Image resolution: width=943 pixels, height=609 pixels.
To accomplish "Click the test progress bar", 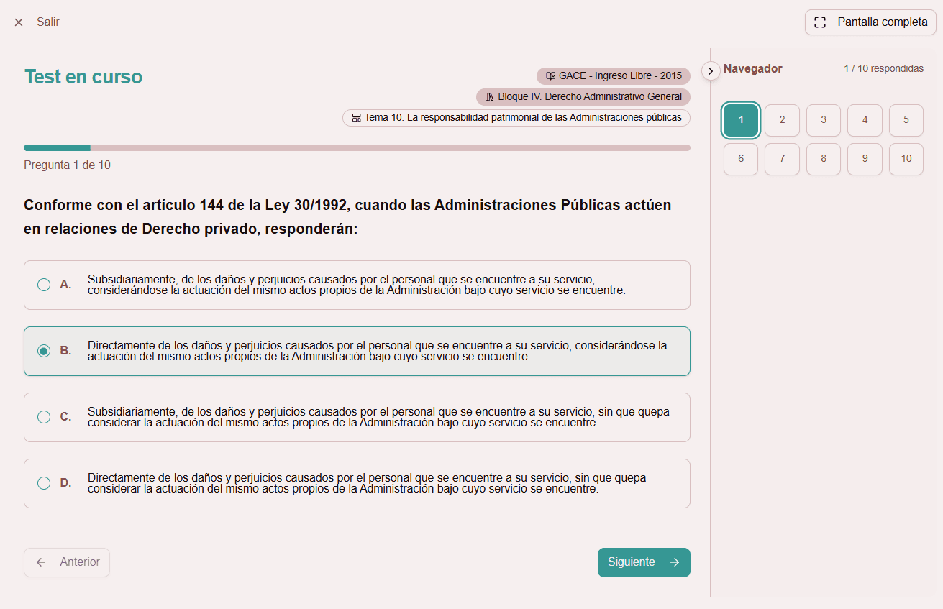I will point(357,147).
